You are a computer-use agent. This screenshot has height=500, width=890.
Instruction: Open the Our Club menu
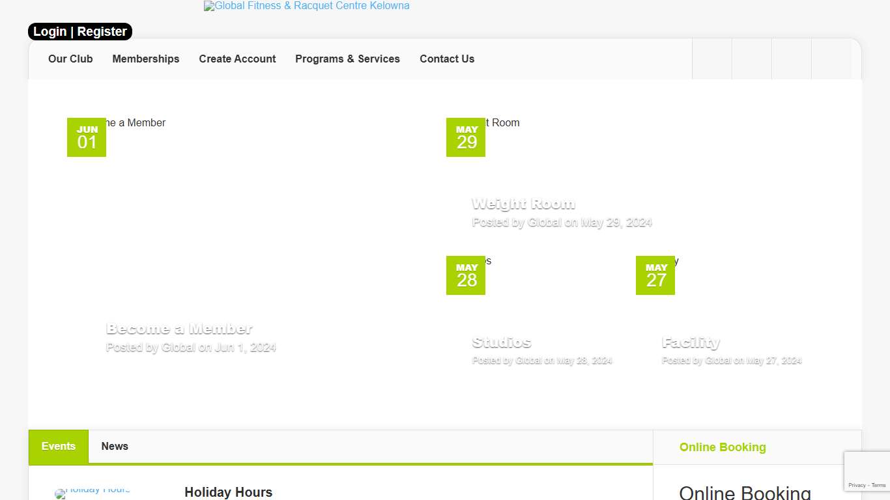tap(70, 59)
